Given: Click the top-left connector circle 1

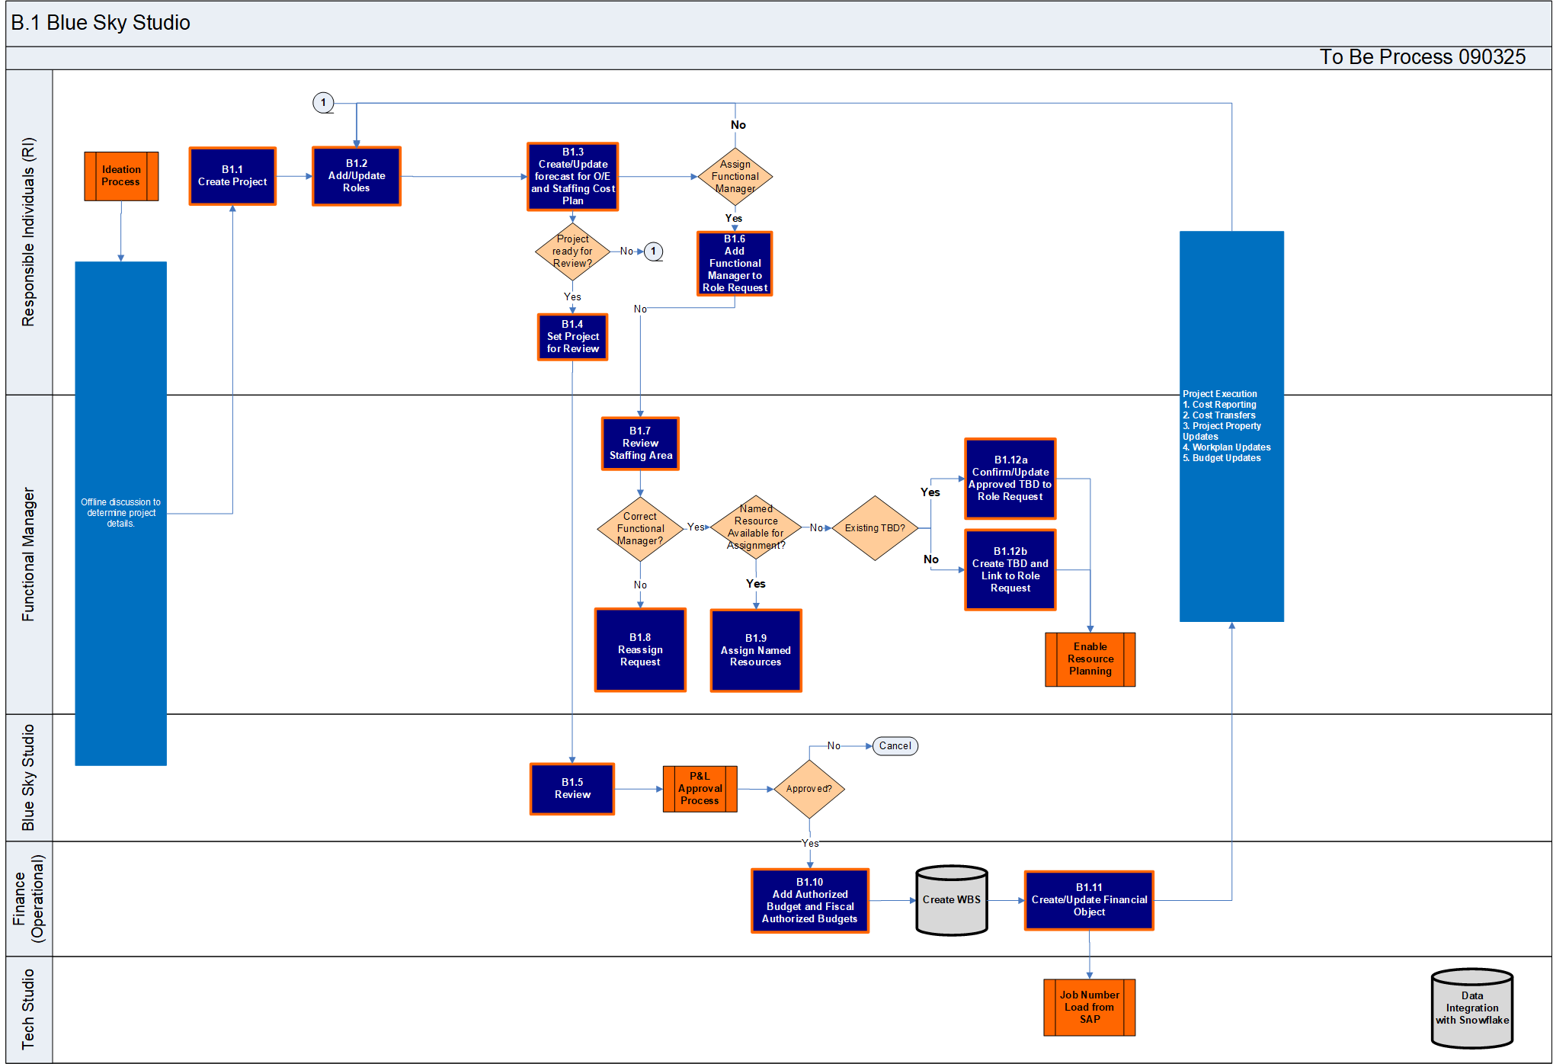Looking at the screenshot, I should (323, 103).
